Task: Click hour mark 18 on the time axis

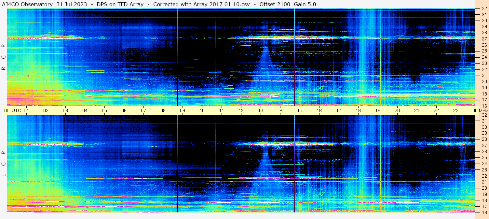Action: point(358,110)
